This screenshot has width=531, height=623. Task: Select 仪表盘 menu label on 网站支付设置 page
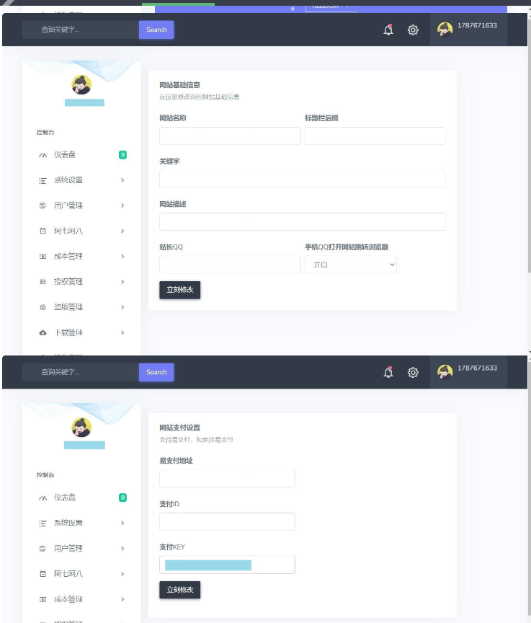point(65,498)
